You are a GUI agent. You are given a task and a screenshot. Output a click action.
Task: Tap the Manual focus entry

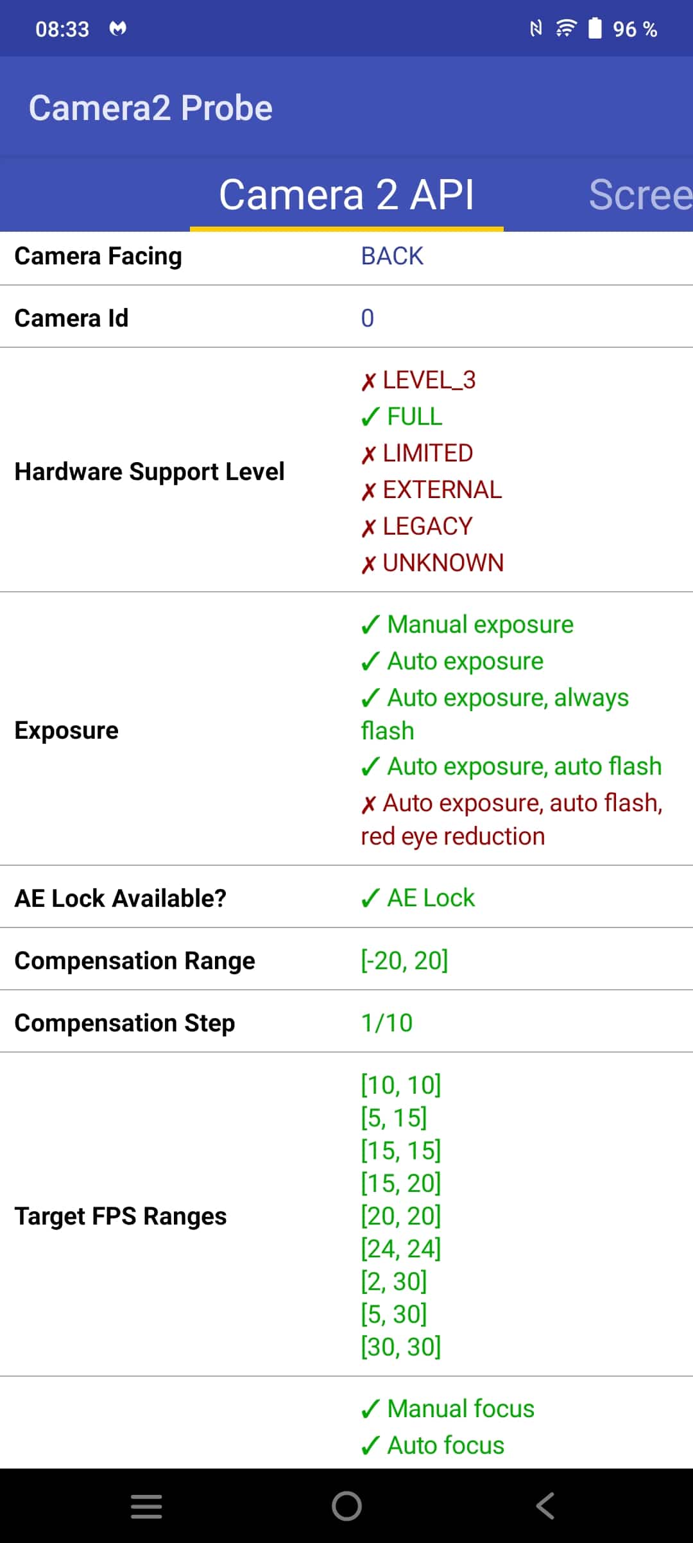[x=447, y=1409]
